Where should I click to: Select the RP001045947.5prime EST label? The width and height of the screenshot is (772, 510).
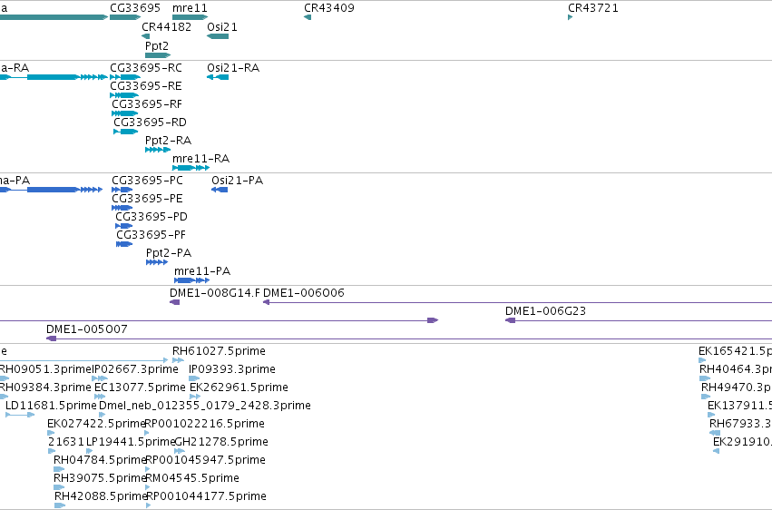click(x=205, y=460)
